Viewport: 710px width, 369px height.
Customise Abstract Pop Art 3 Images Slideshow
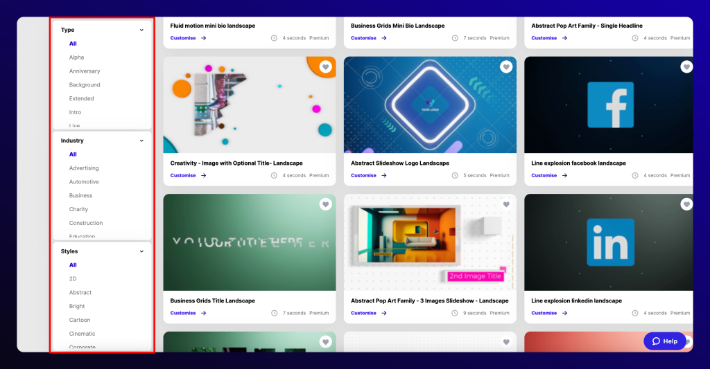363,313
